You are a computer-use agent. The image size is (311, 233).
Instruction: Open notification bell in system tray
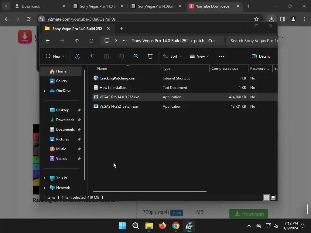click(x=302, y=226)
